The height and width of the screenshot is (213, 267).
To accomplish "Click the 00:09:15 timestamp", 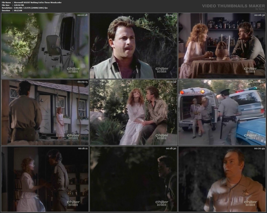I will [83, 82].
